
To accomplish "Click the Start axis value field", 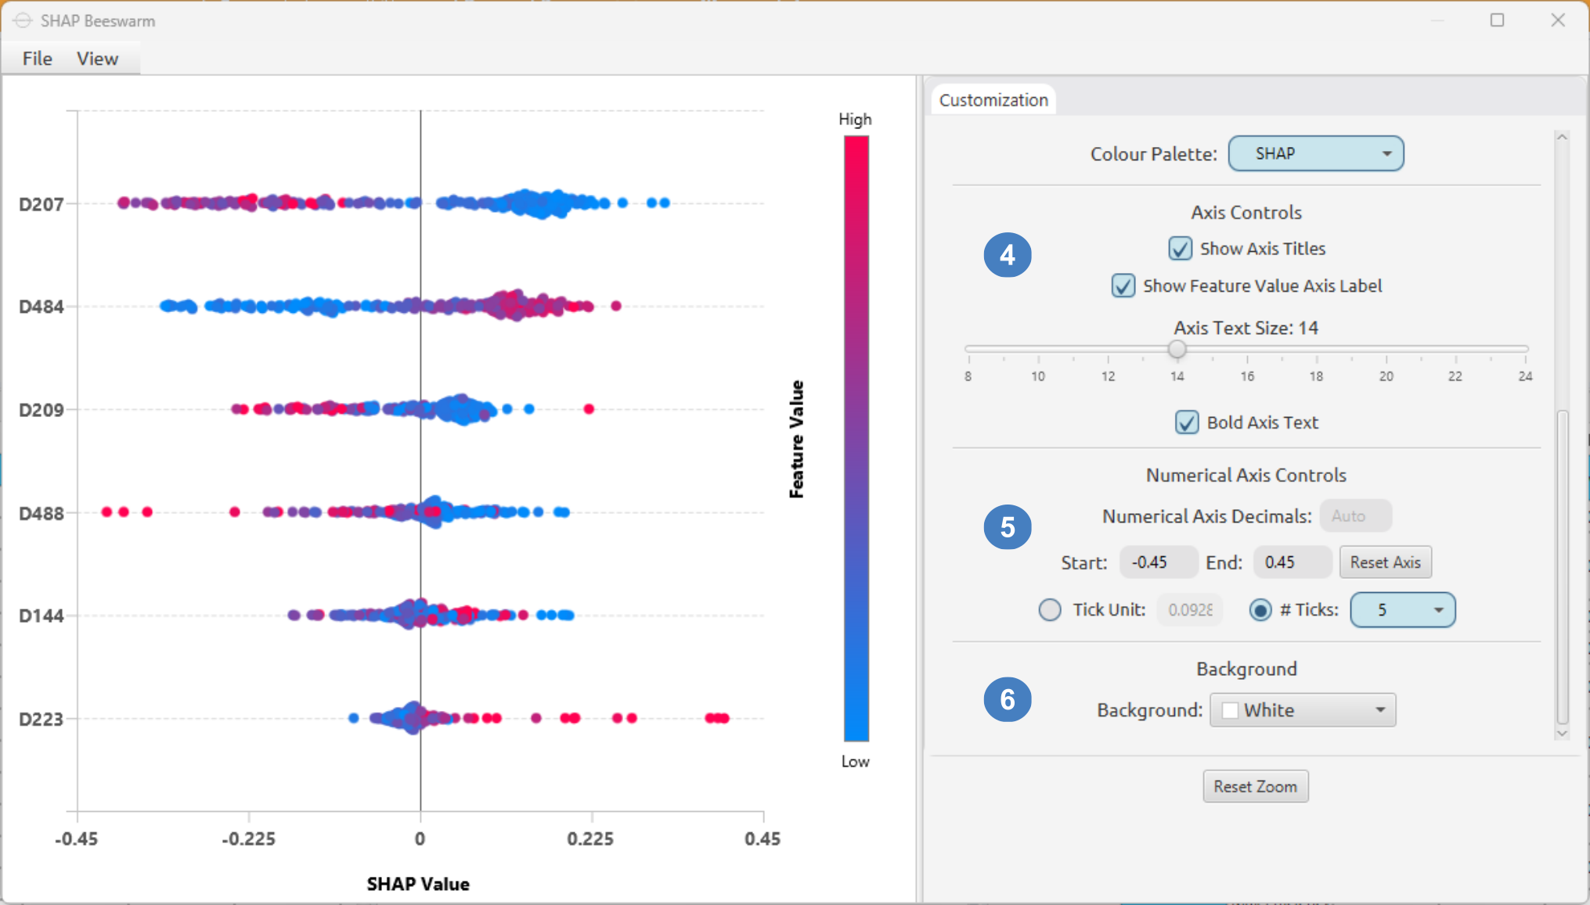I will 1159,562.
